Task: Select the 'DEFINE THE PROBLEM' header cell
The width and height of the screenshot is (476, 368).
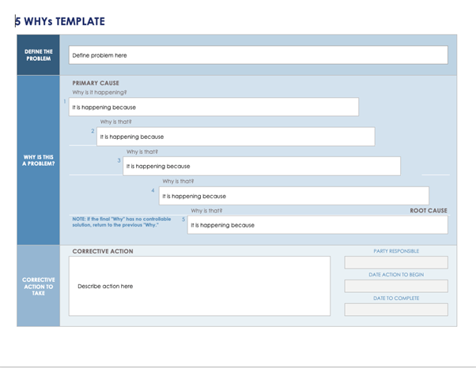Action: click(38, 54)
